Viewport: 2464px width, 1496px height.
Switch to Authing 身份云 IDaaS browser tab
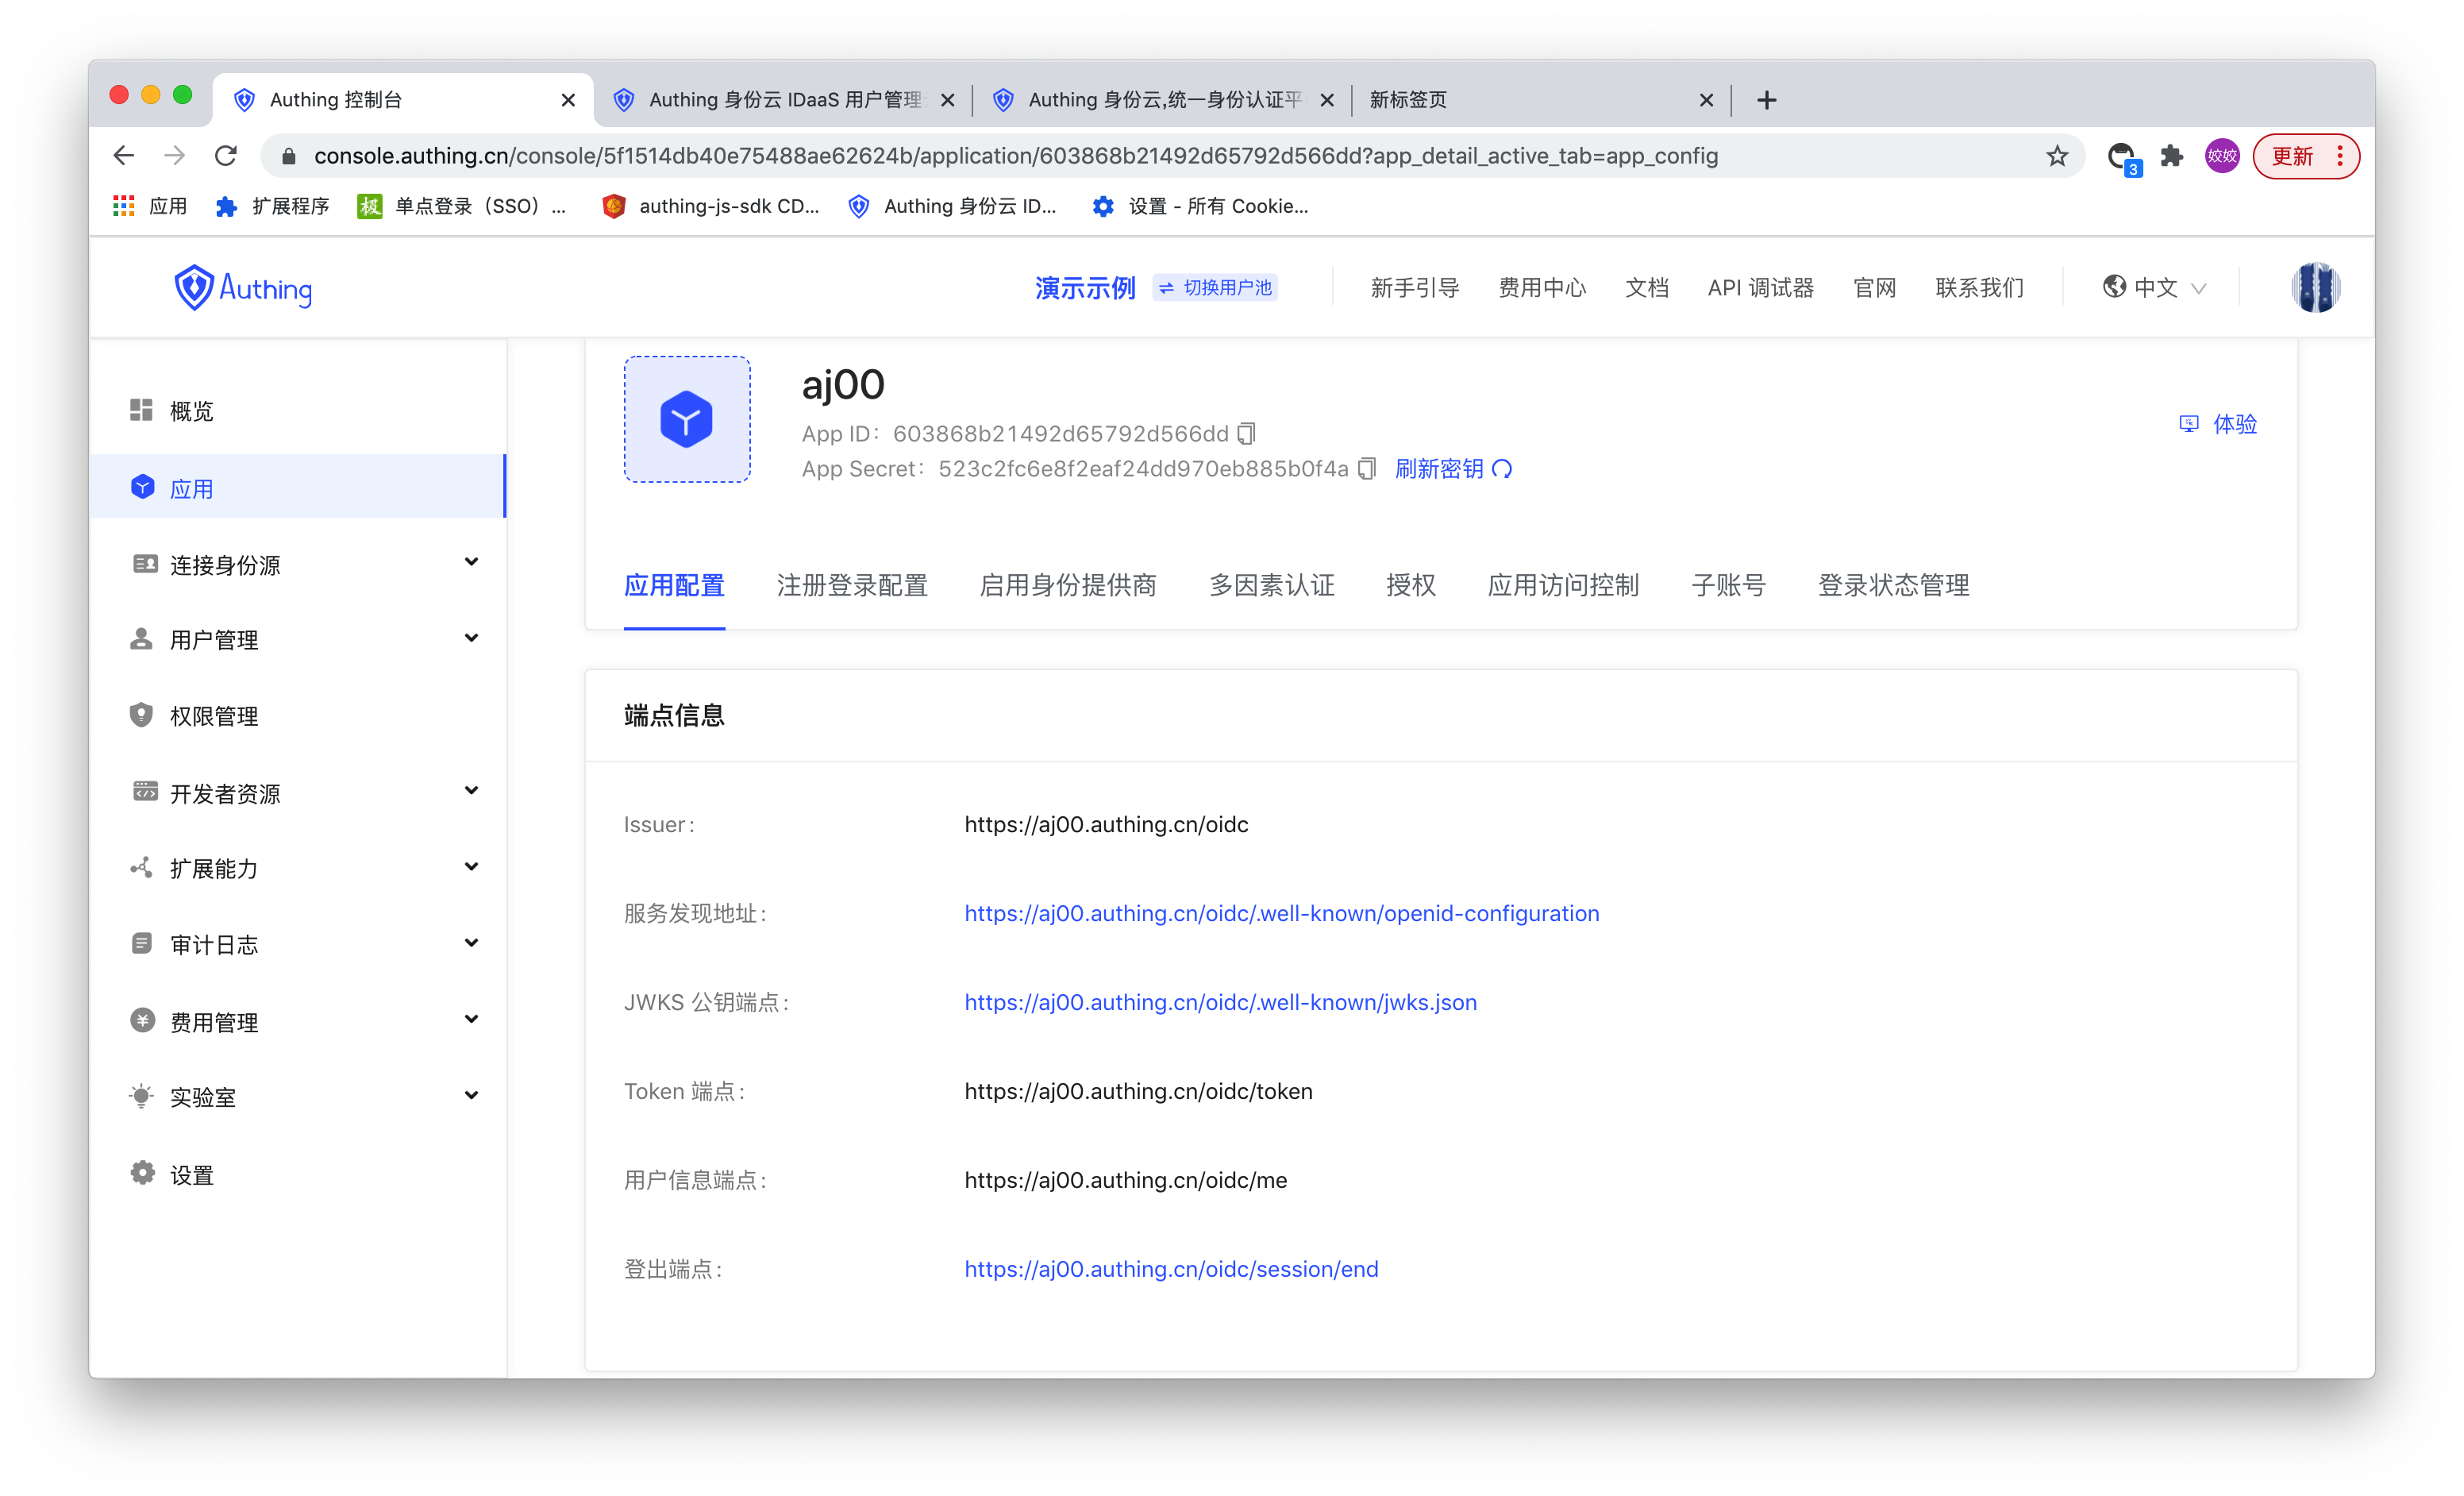coord(783,100)
